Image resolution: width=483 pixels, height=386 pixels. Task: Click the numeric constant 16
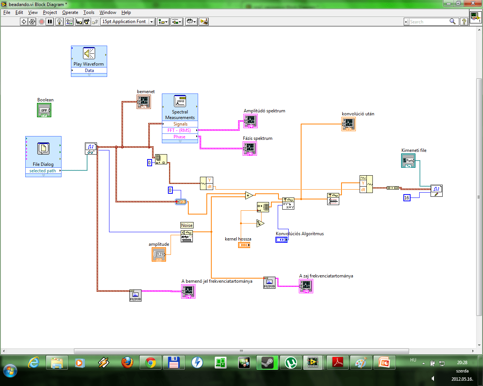pos(407,198)
